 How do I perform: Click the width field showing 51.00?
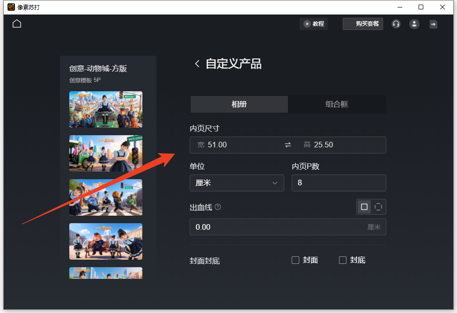[236, 145]
